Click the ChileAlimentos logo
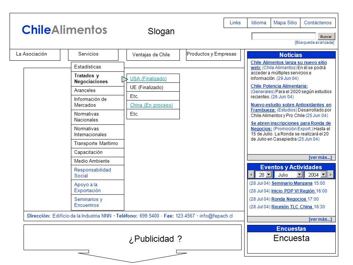 pyautogui.click(x=64, y=30)
